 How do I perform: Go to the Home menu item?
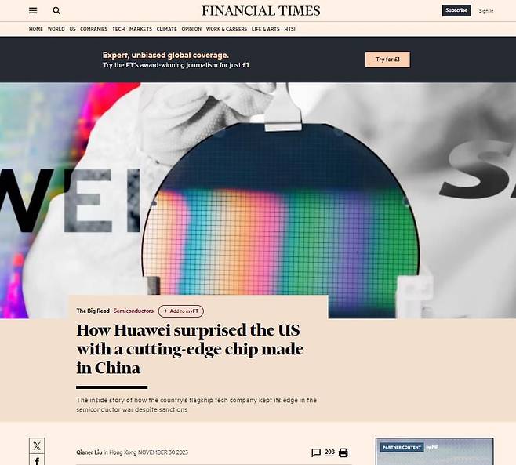click(36, 29)
